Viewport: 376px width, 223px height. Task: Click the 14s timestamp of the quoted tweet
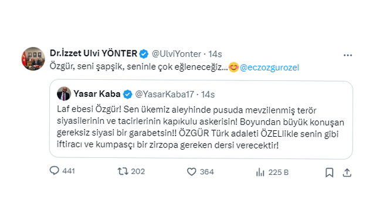point(208,94)
